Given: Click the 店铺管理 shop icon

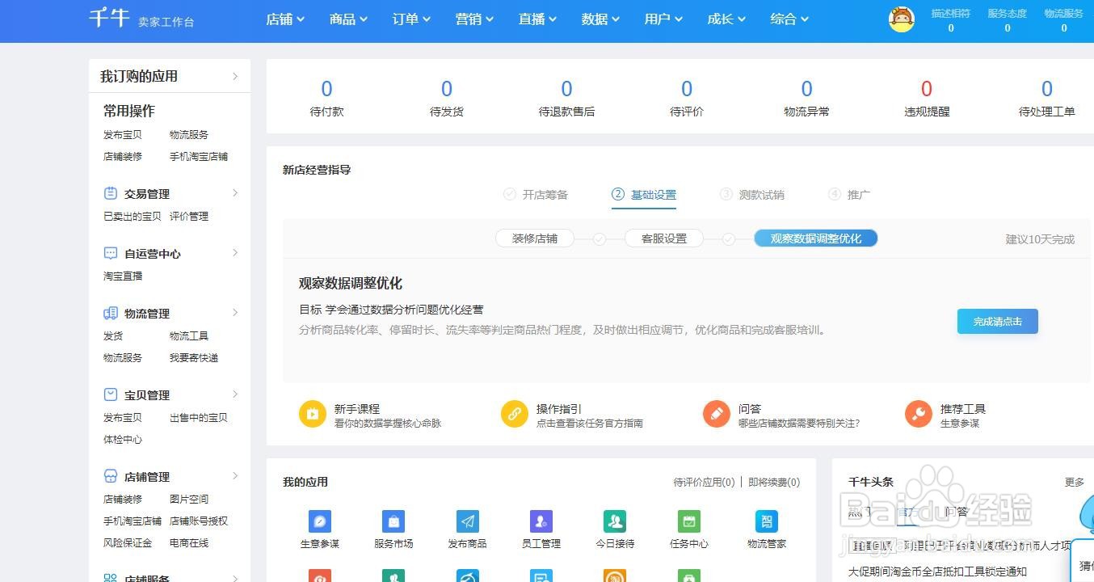Looking at the screenshot, I should coord(111,476).
